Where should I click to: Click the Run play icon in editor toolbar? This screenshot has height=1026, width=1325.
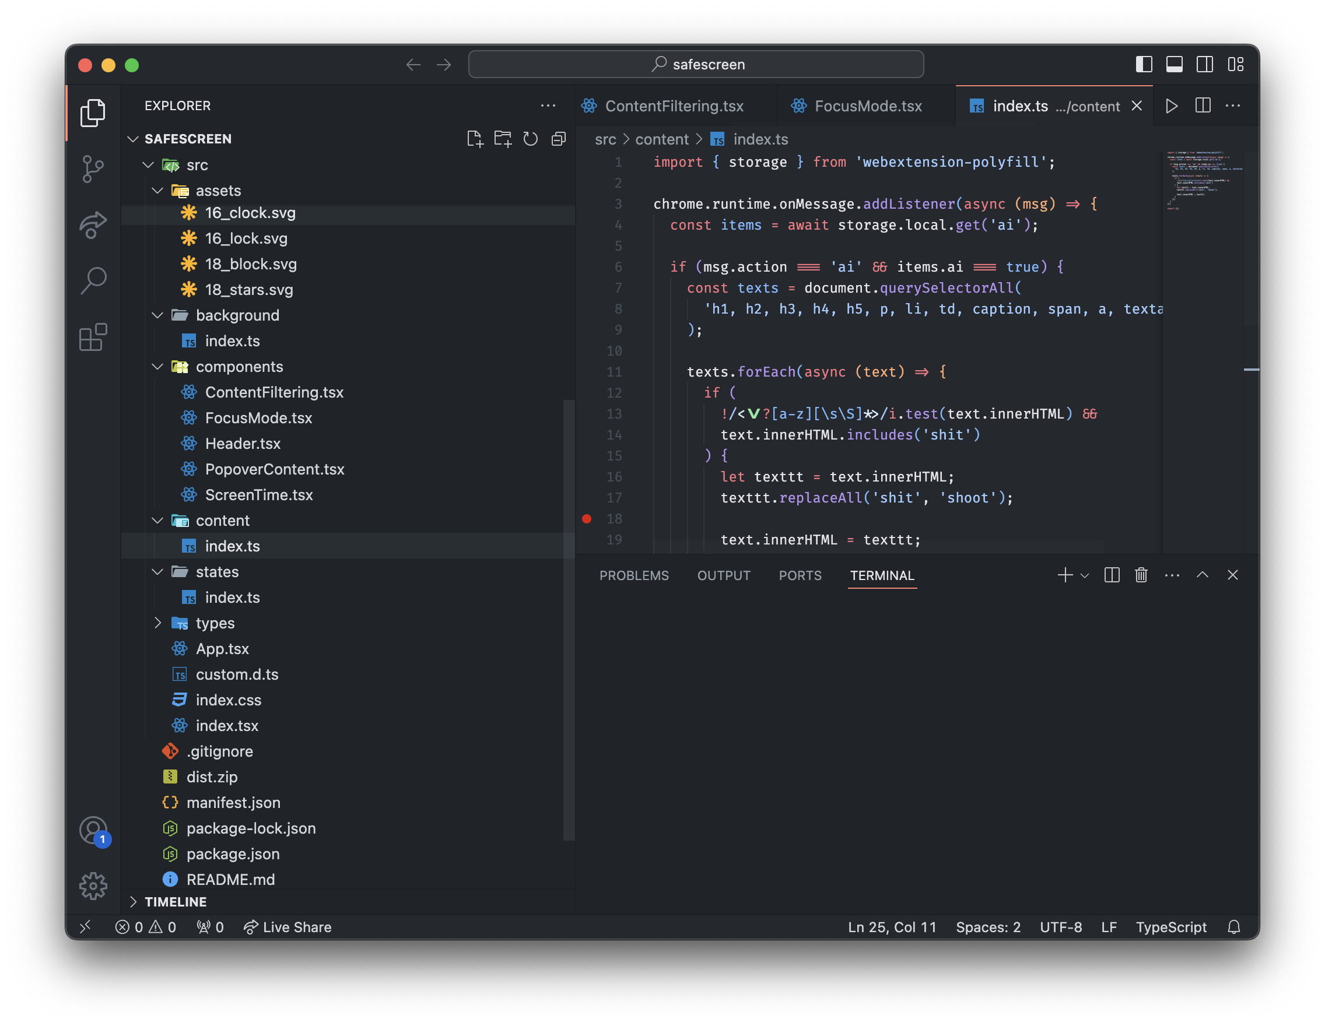[1172, 106]
